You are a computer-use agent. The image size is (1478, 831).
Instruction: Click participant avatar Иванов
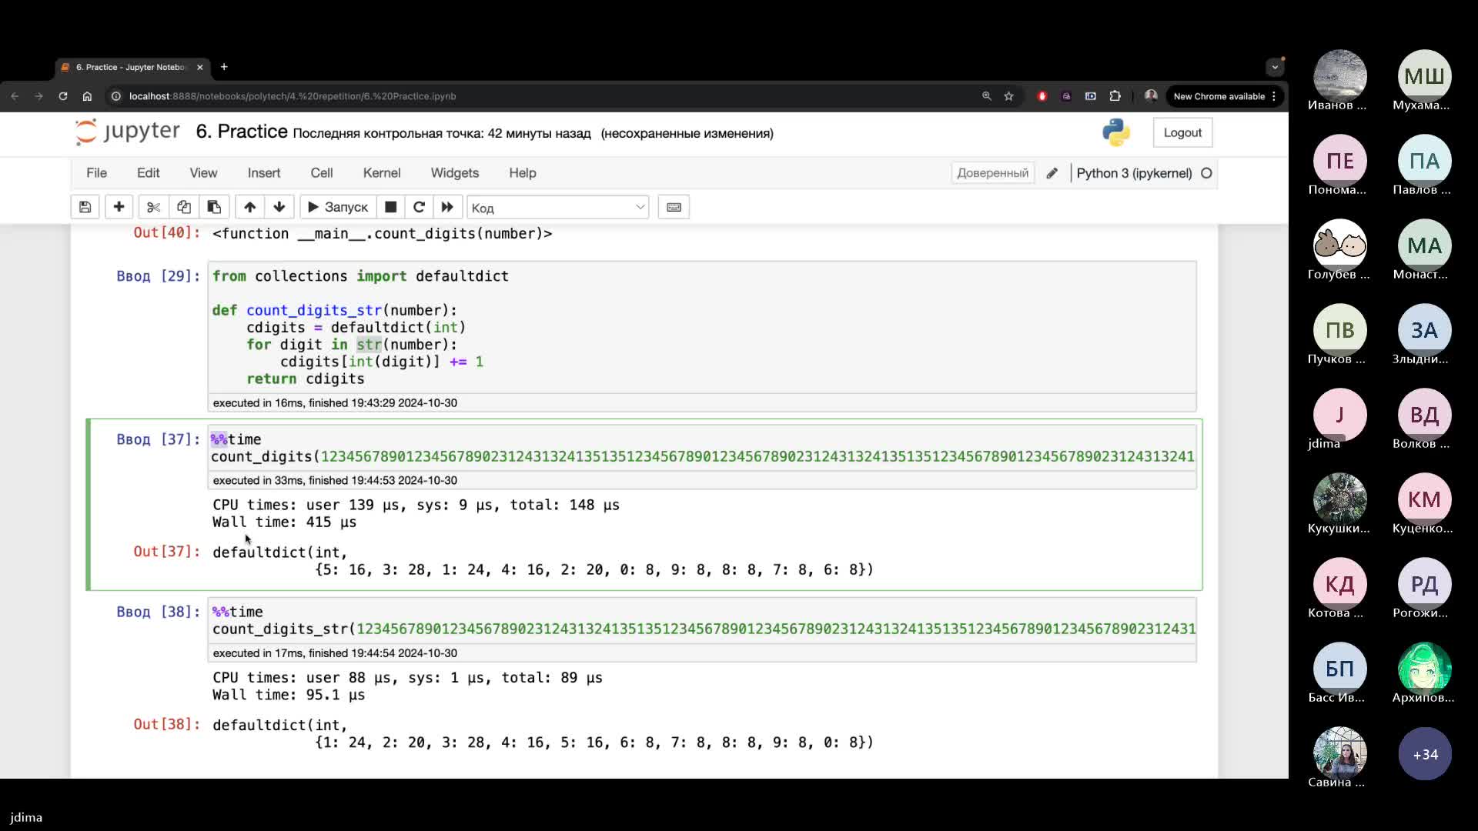[1339, 76]
